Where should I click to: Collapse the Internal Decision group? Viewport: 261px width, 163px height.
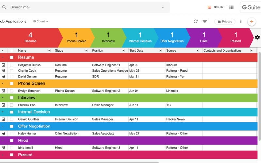[x=3, y=112]
